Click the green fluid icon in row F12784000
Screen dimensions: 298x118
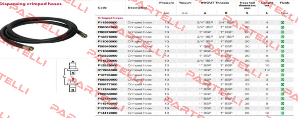[282, 99]
